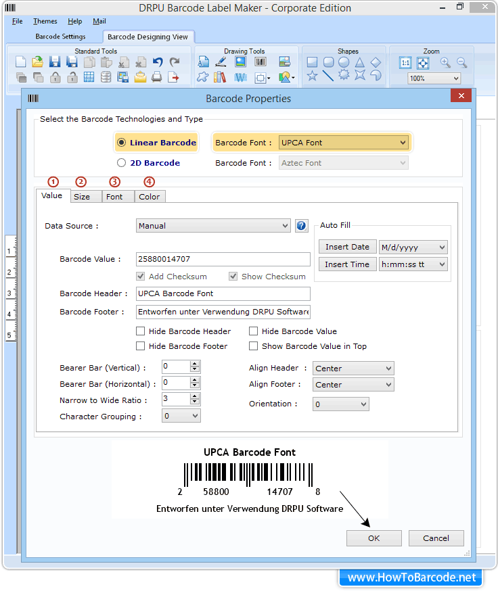Select the barcode tool in Drawing Tools
The image size is (498, 591).
point(260,62)
